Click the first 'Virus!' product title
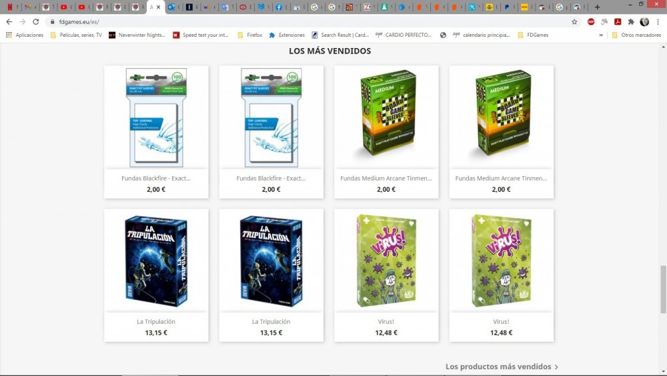This screenshot has width=667, height=376. click(386, 321)
